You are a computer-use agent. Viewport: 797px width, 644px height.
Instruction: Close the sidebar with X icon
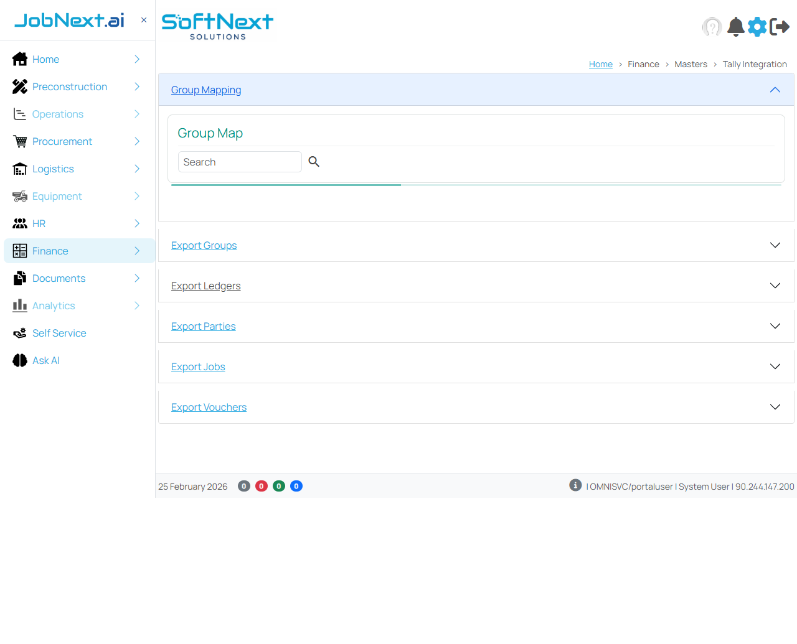[144, 20]
